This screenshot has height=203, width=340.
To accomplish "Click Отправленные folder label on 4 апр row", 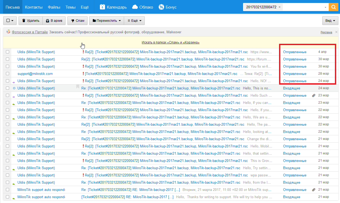I will [x=295, y=52].
